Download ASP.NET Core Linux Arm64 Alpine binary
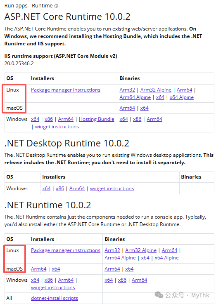 click(135, 97)
